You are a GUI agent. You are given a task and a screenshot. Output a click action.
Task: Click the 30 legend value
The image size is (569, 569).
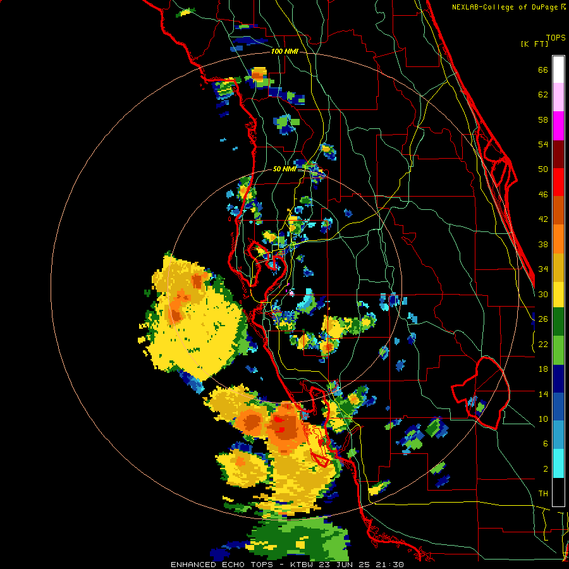pos(543,294)
